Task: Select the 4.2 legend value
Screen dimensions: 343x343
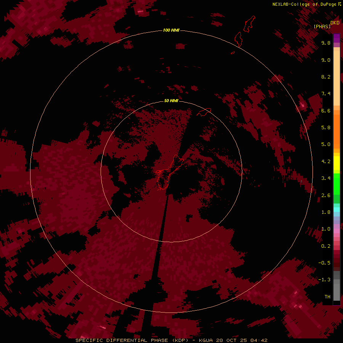Action: click(326, 162)
